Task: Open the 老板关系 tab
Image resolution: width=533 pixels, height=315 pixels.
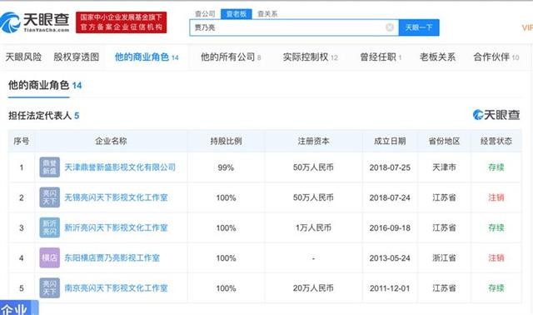Action: [x=437, y=57]
